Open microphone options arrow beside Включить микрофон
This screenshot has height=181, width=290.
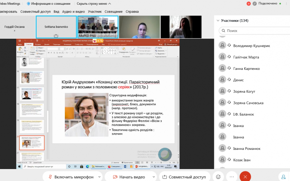click(x=99, y=177)
